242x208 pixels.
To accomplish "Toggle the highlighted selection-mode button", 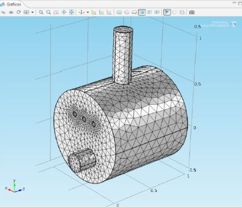I will point(142,13).
